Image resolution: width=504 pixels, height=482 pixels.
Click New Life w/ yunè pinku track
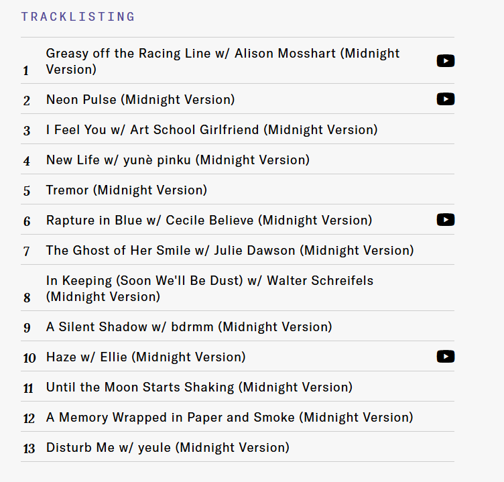(178, 160)
